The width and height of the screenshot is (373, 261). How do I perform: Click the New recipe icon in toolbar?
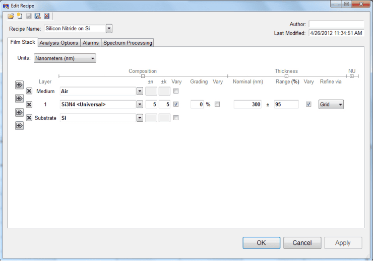click(x=20, y=16)
